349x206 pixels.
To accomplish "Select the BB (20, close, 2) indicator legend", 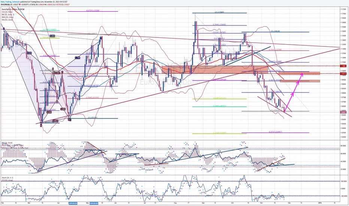I will (x=8, y=15).
